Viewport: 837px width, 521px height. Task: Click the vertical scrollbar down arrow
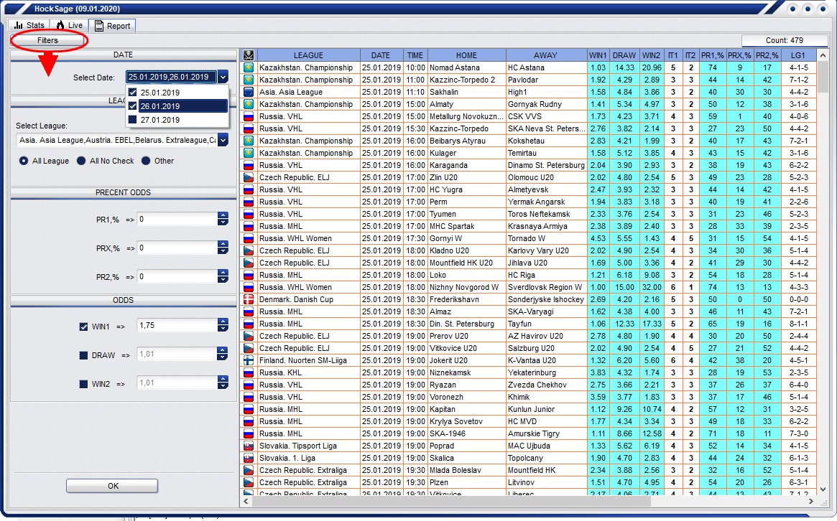tap(823, 489)
